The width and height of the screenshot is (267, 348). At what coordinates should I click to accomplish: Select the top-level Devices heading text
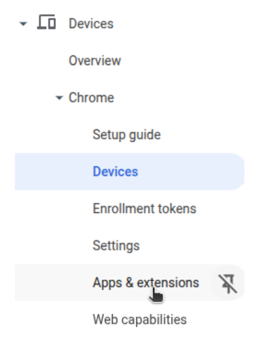(x=91, y=24)
